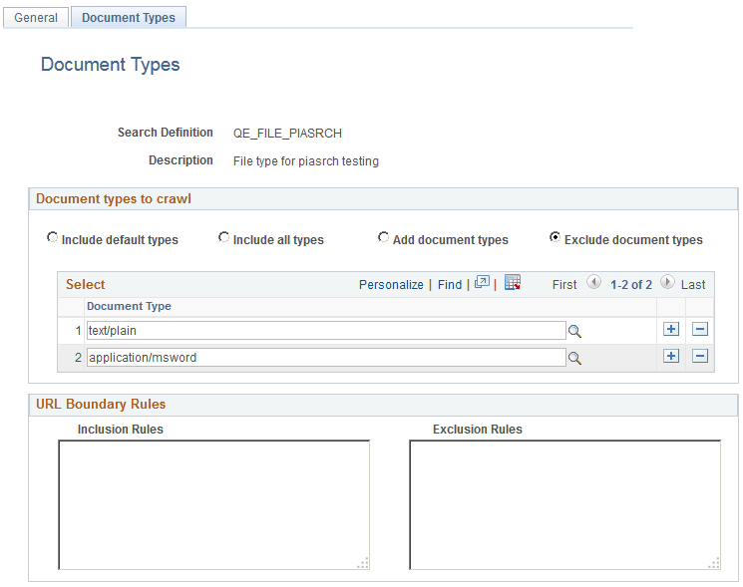Open lookup for text/plain document type
The width and height of the screenshot is (743, 587).
click(x=574, y=331)
